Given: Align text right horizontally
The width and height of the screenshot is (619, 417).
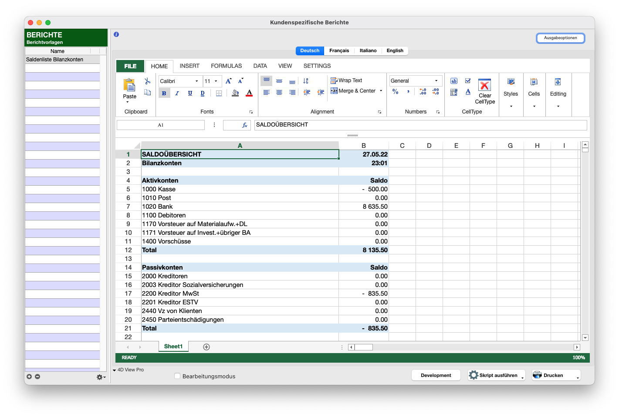Looking at the screenshot, I should [x=292, y=92].
